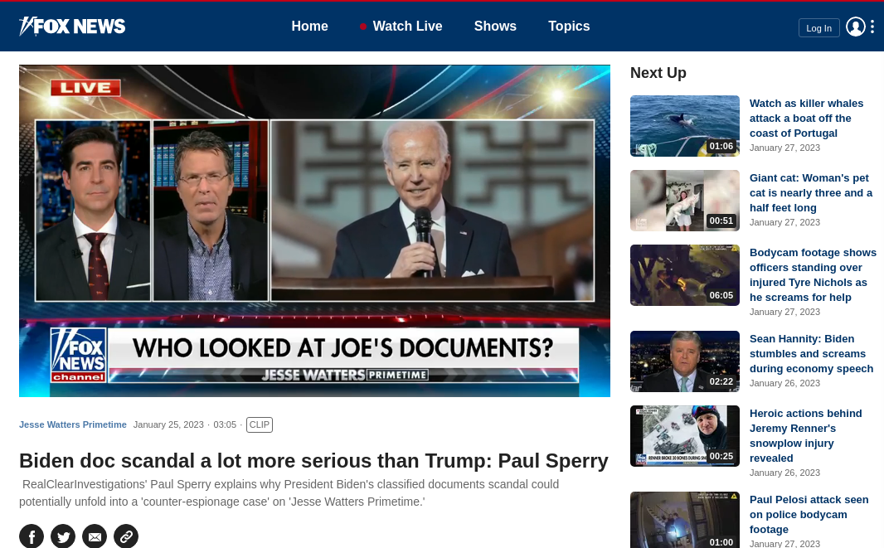Open 'Bodycam footage shows officers' title link
This screenshot has width=884, height=548.
pyautogui.click(x=813, y=274)
